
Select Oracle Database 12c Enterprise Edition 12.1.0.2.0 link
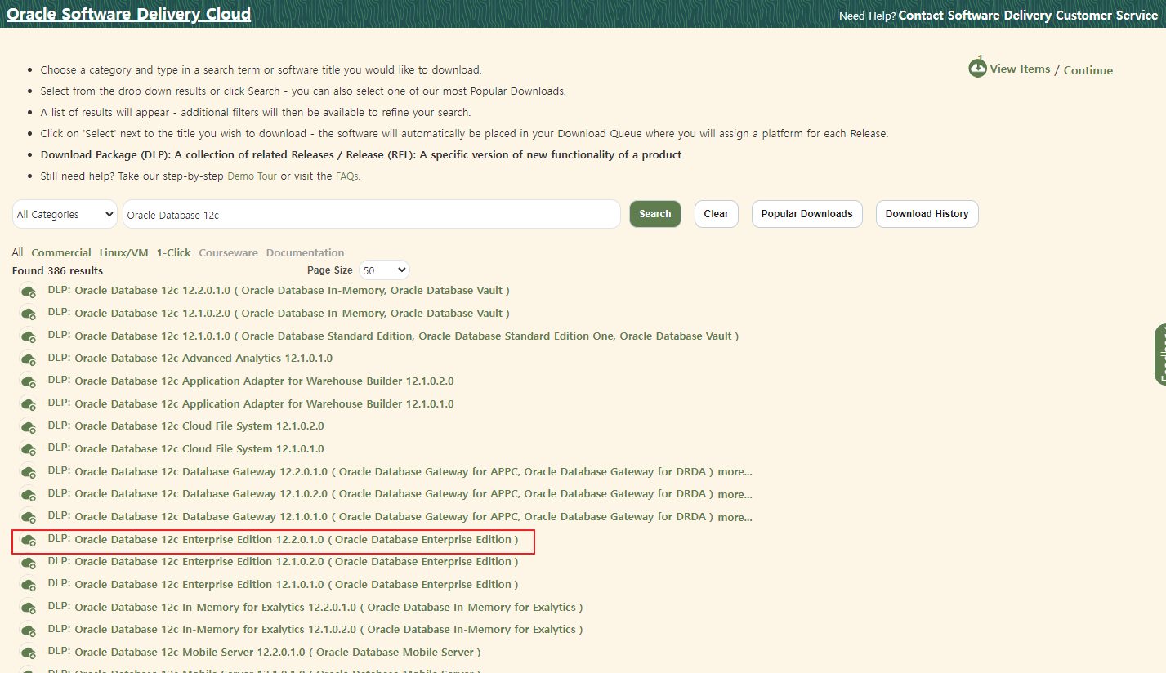[x=297, y=561]
